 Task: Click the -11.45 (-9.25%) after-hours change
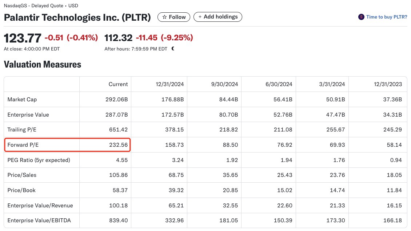(164, 38)
